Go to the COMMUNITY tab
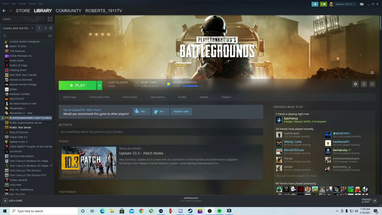 [x=68, y=11]
